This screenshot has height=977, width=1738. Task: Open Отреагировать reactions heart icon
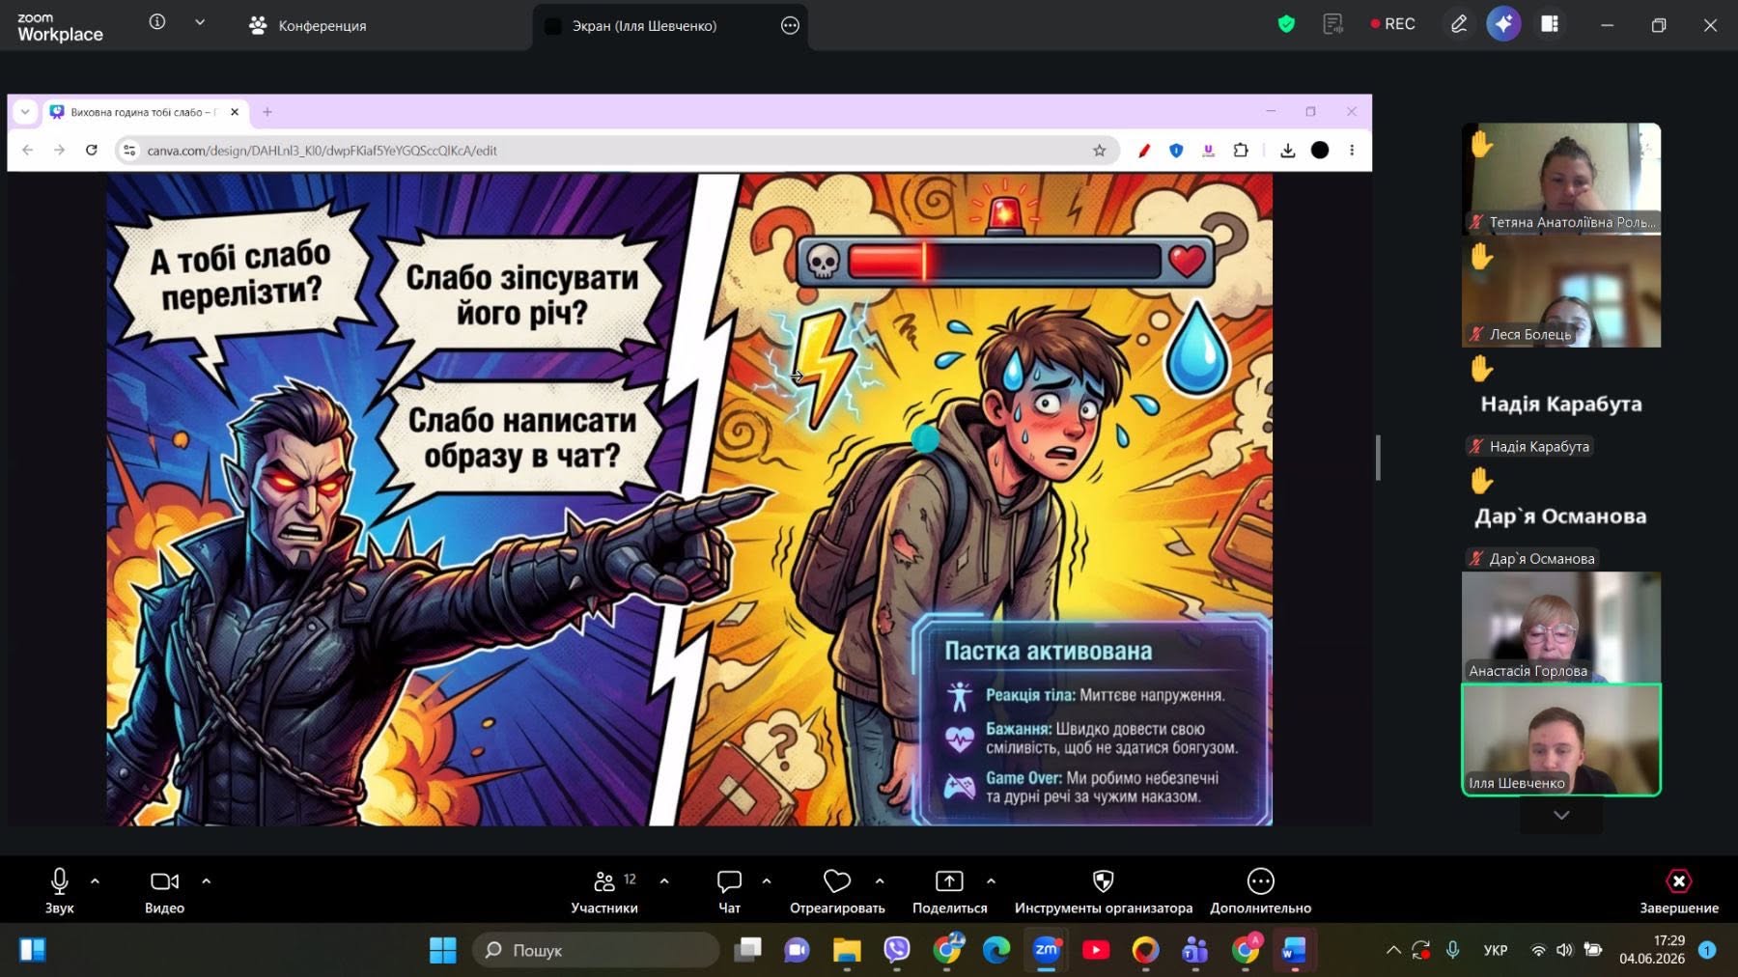point(837,891)
